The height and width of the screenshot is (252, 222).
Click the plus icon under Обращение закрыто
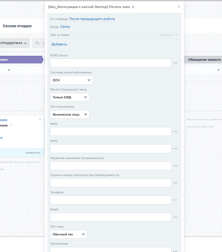coord(219,70)
